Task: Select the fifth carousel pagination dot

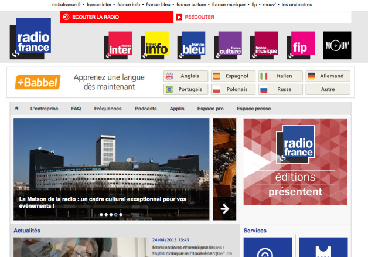Action: [121, 215]
